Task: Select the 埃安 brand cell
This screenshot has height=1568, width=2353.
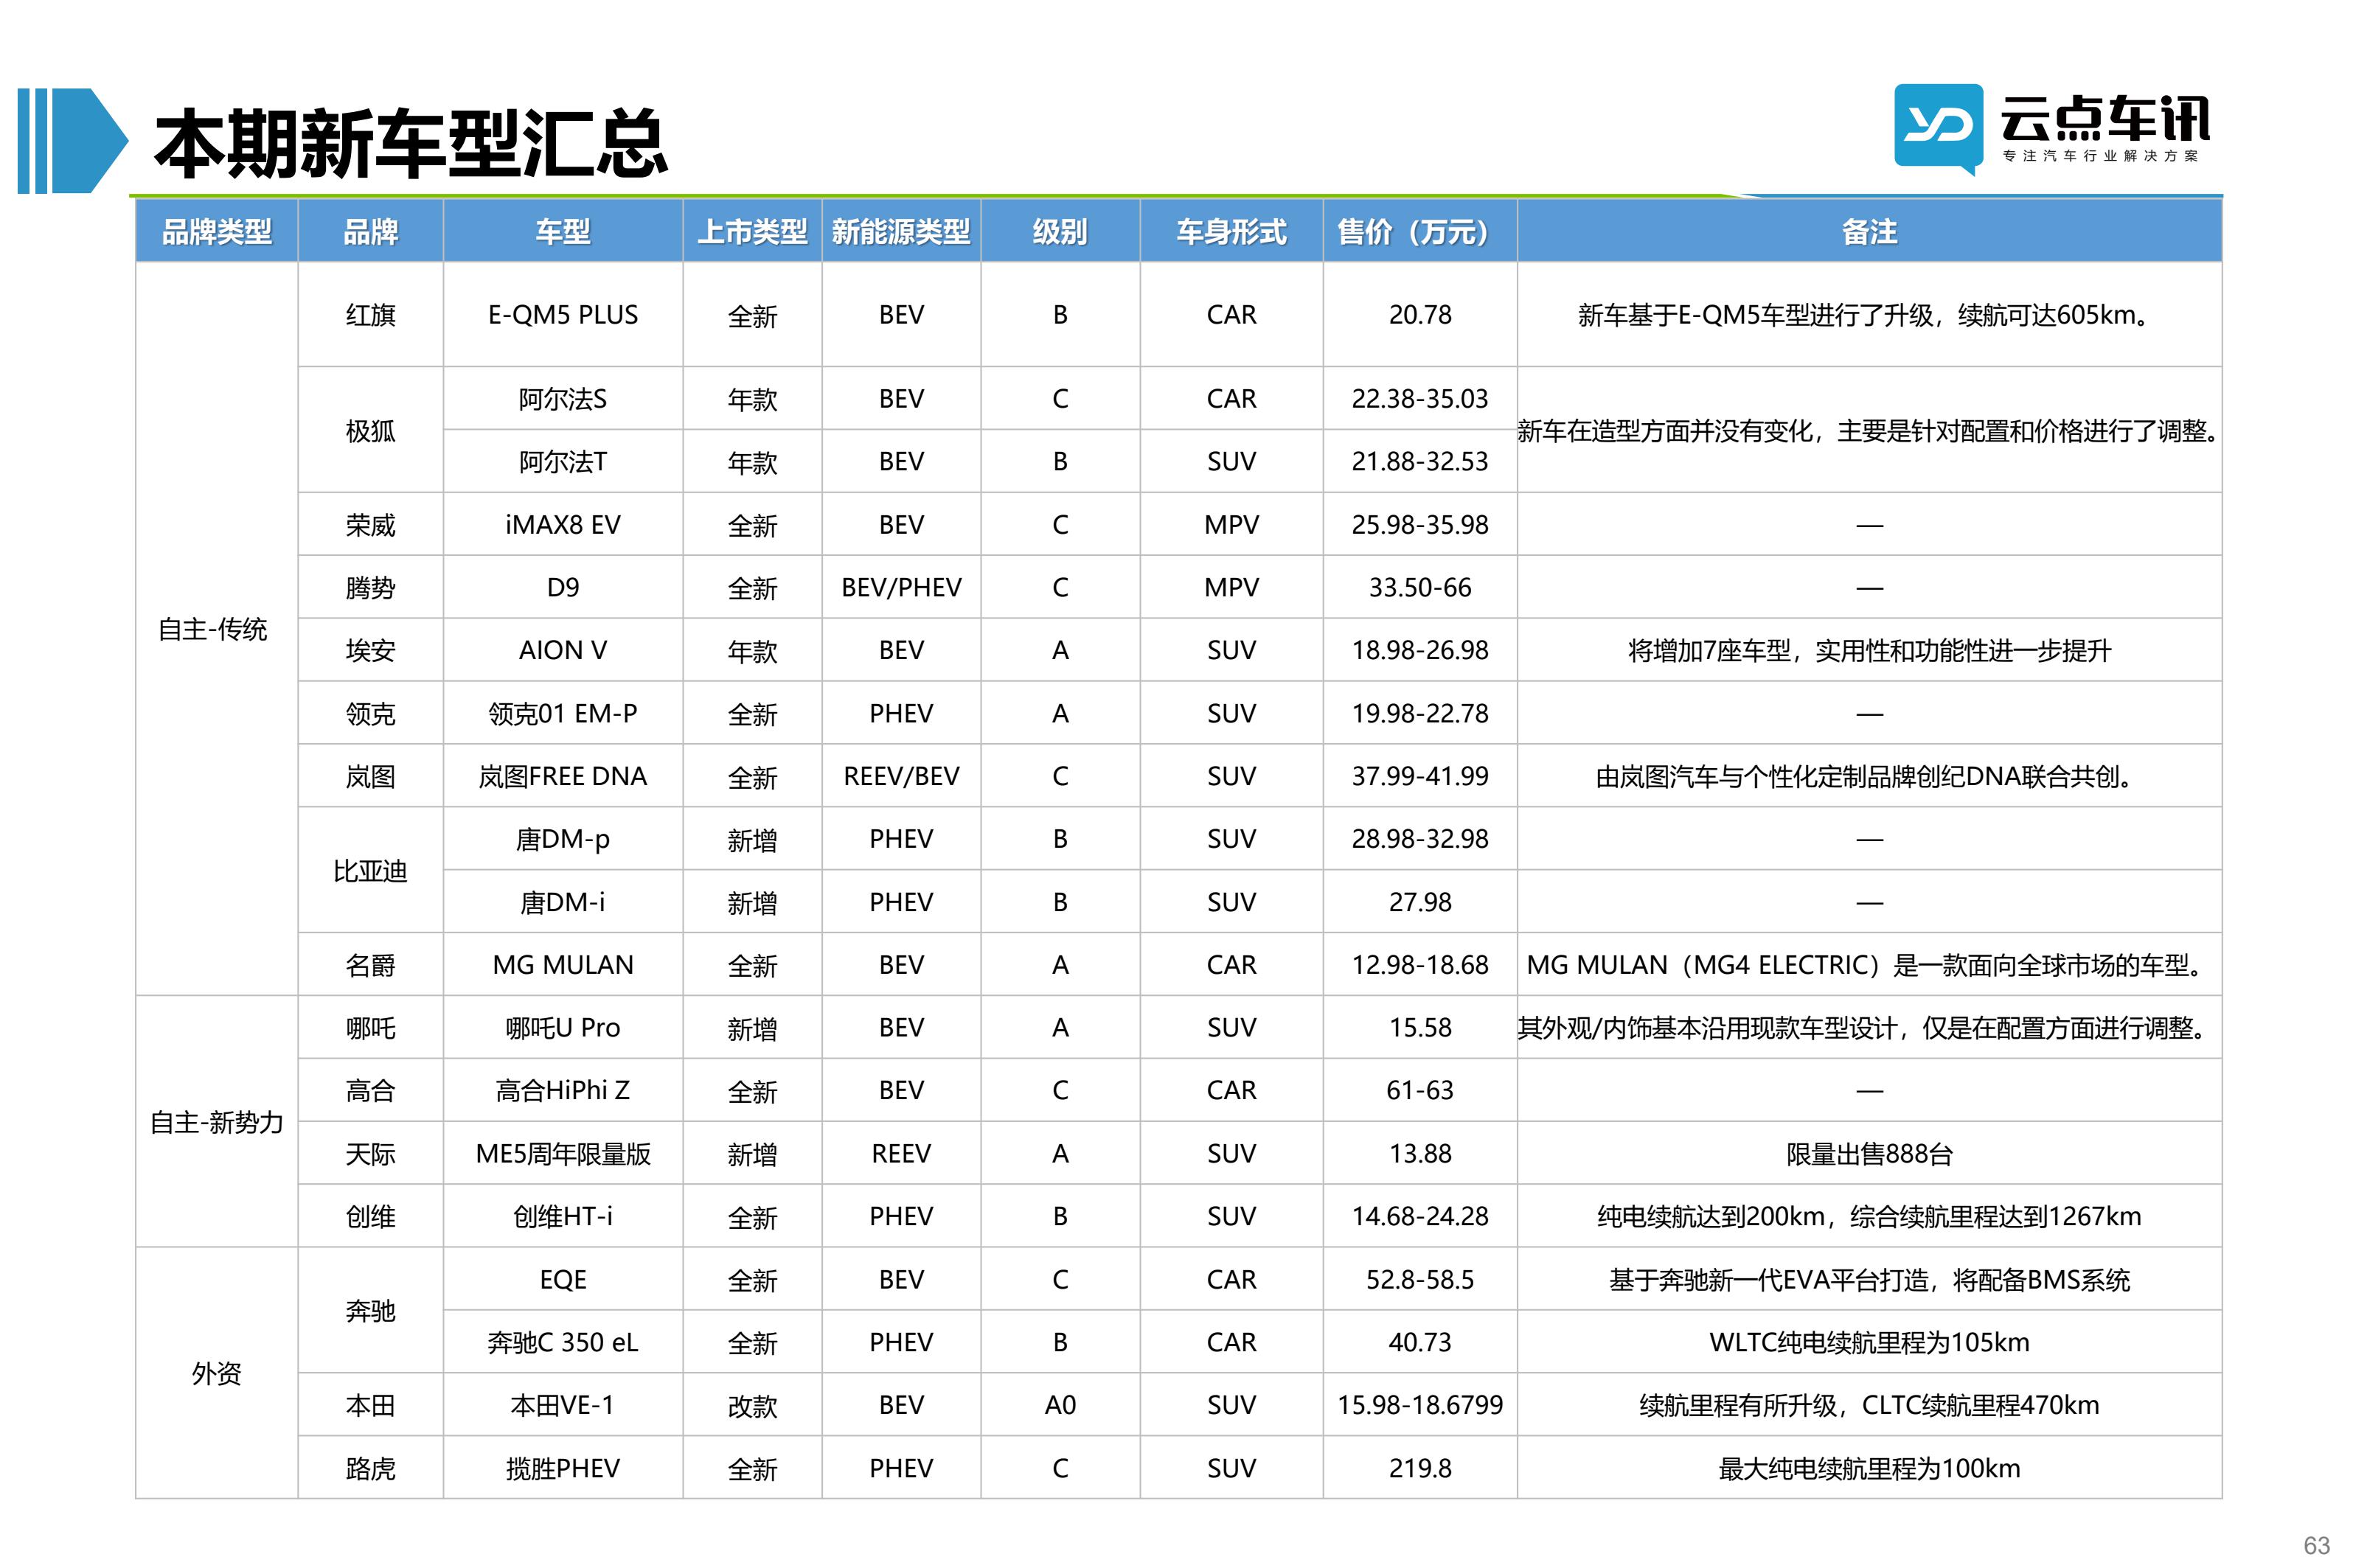Action: [370, 650]
